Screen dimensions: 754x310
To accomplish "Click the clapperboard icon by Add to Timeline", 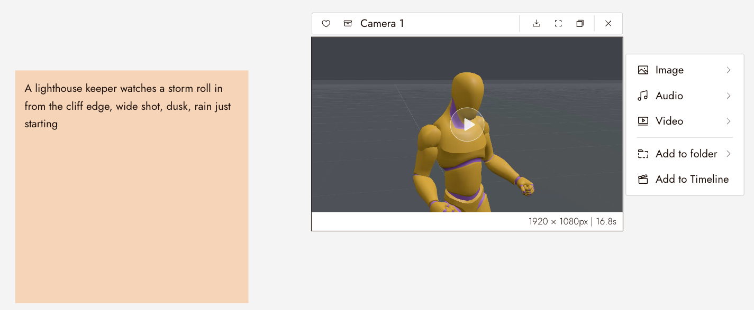I will point(643,179).
